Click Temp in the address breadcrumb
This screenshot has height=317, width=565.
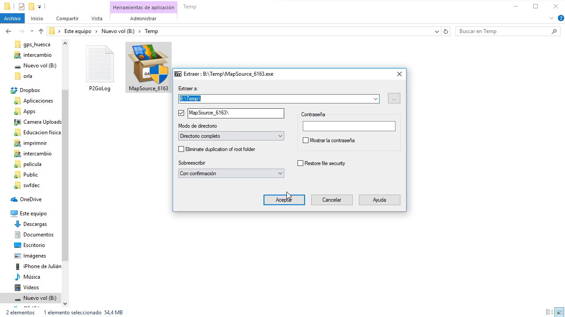(151, 31)
